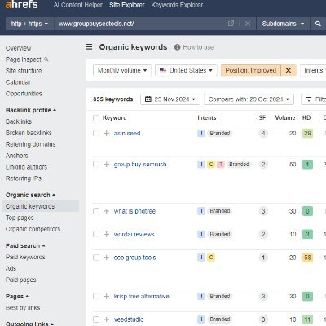
Task: Collapse the Backlink profile section
Action: click(31, 110)
